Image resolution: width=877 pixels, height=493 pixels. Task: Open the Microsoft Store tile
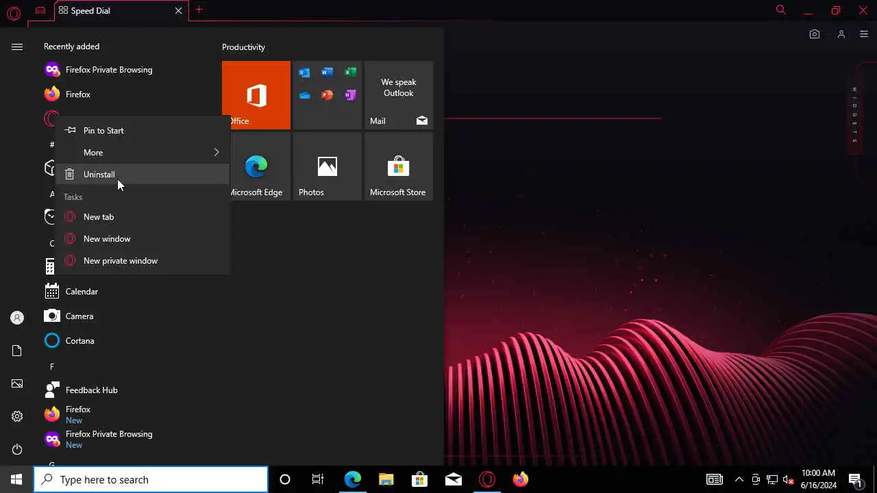[399, 166]
